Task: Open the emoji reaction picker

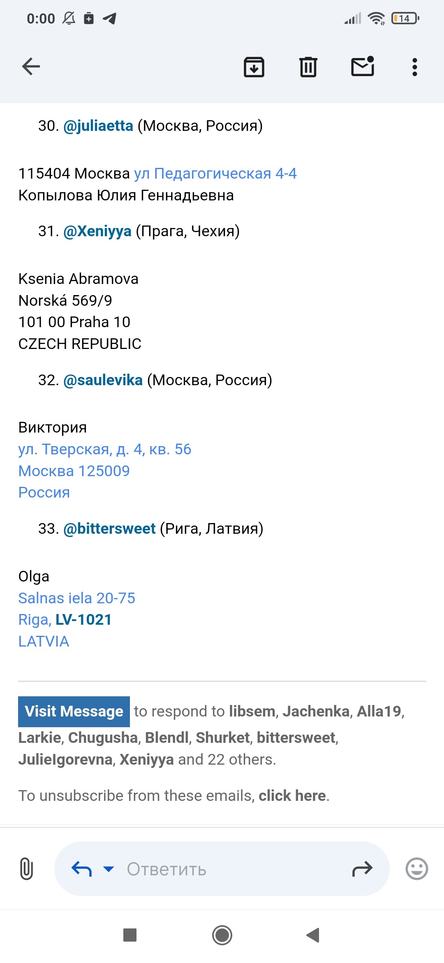Action: pyautogui.click(x=416, y=869)
